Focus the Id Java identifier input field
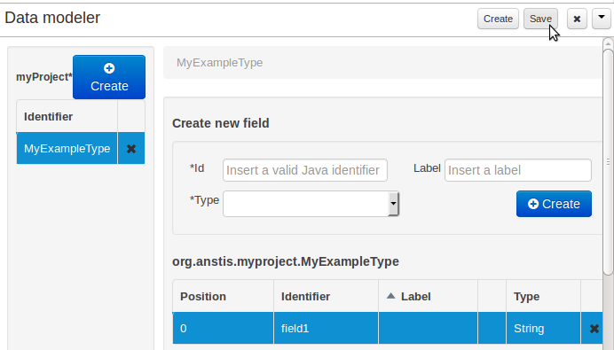 (305, 170)
